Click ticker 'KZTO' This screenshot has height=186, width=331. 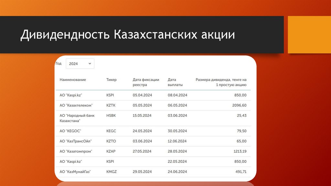click(111, 141)
